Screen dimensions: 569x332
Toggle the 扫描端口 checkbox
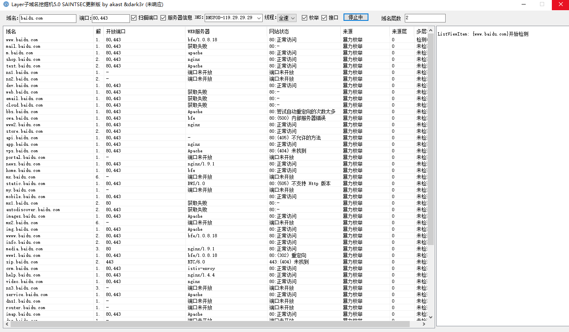(134, 18)
